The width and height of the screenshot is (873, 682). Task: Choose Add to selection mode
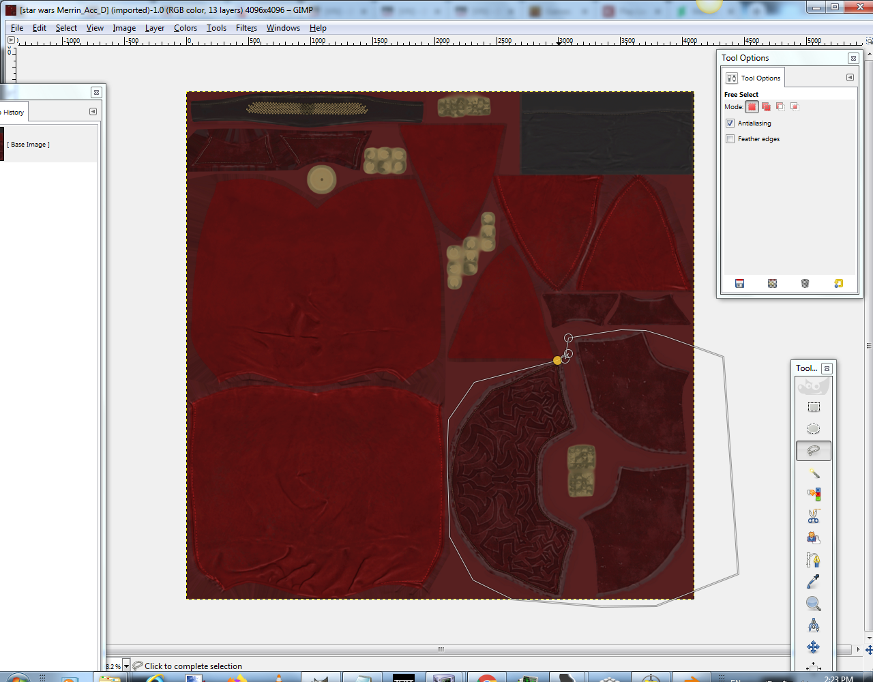point(766,106)
